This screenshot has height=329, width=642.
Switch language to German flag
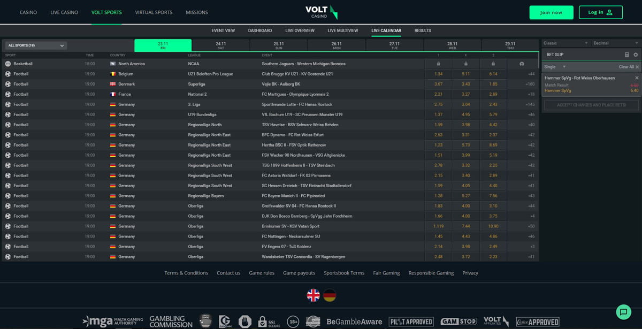point(330,295)
